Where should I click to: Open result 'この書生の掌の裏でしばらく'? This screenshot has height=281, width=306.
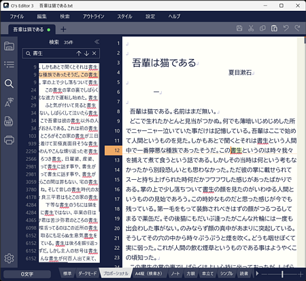coord(69,90)
